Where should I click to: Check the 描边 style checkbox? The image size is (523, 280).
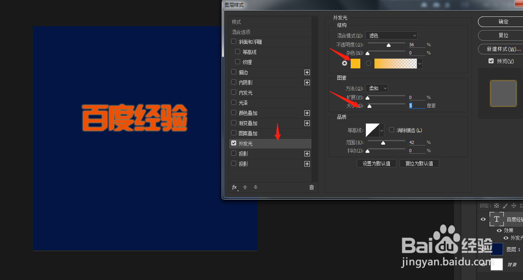[234, 72]
